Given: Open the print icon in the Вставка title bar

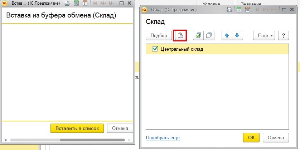Looking at the screenshot, I should point(67,3).
